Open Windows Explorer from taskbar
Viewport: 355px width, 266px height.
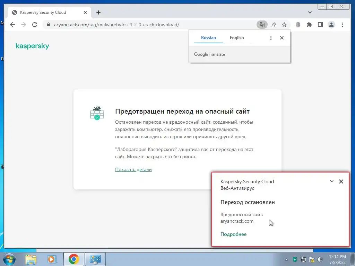click(x=31, y=259)
